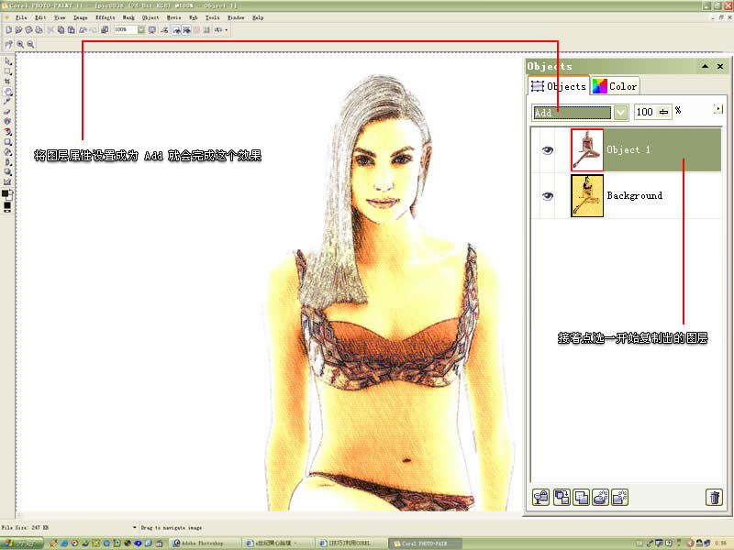Click the Object 1 layer name

[x=628, y=149]
